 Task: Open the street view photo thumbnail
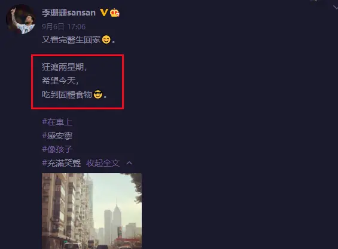92,211
